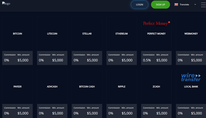Select the Bitcoin Cash payment method
This screenshot has width=206, height=118.
point(87,94)
